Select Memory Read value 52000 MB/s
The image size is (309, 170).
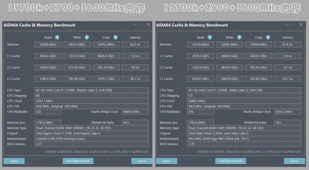pos(48,44)
